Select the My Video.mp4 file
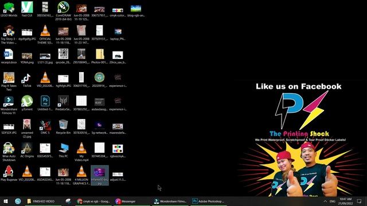Viewport: 367px width, 206px height. point(81,152)
